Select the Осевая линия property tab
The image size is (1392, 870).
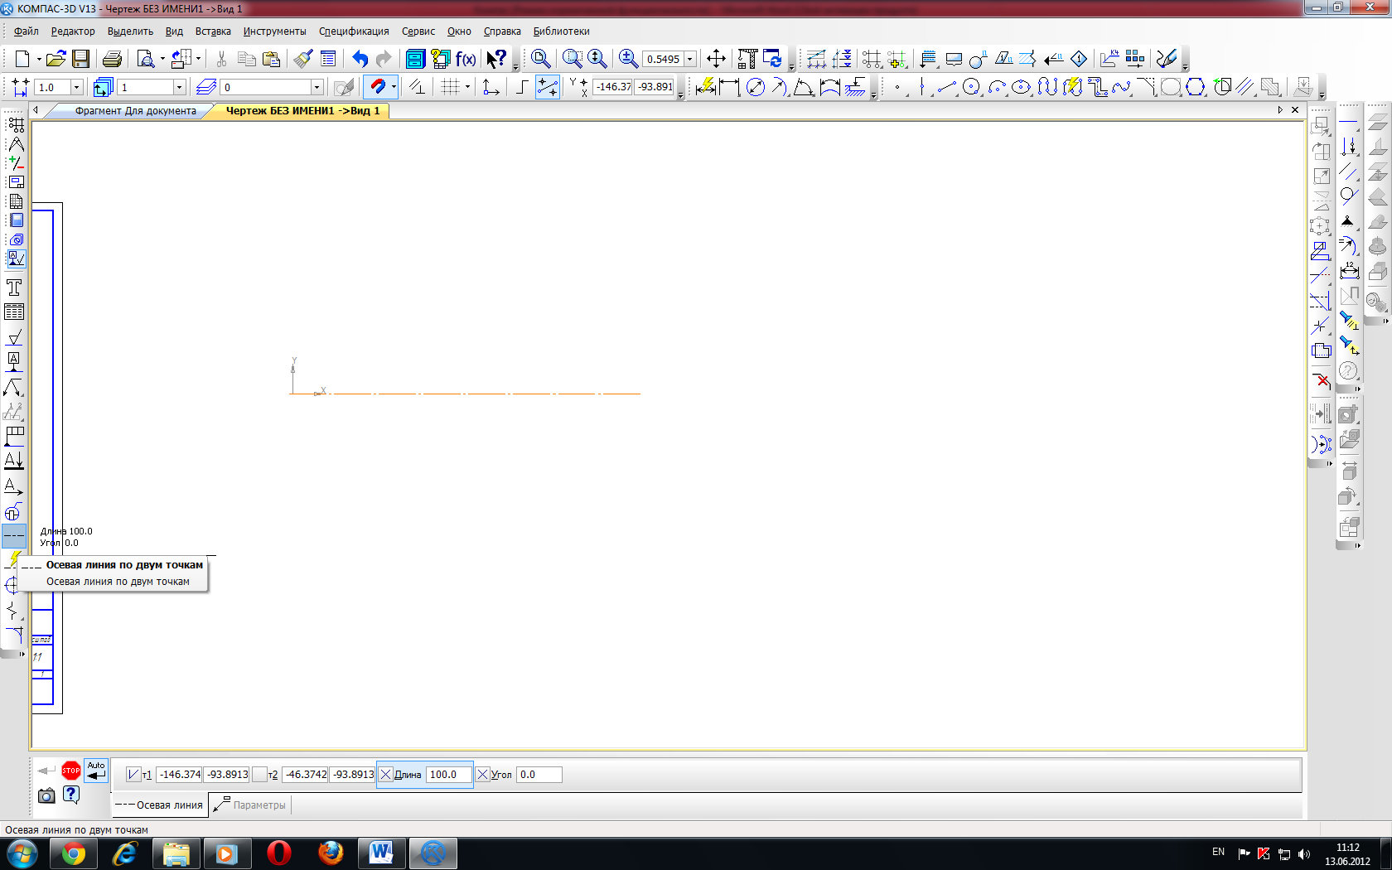tap(159, 805)
